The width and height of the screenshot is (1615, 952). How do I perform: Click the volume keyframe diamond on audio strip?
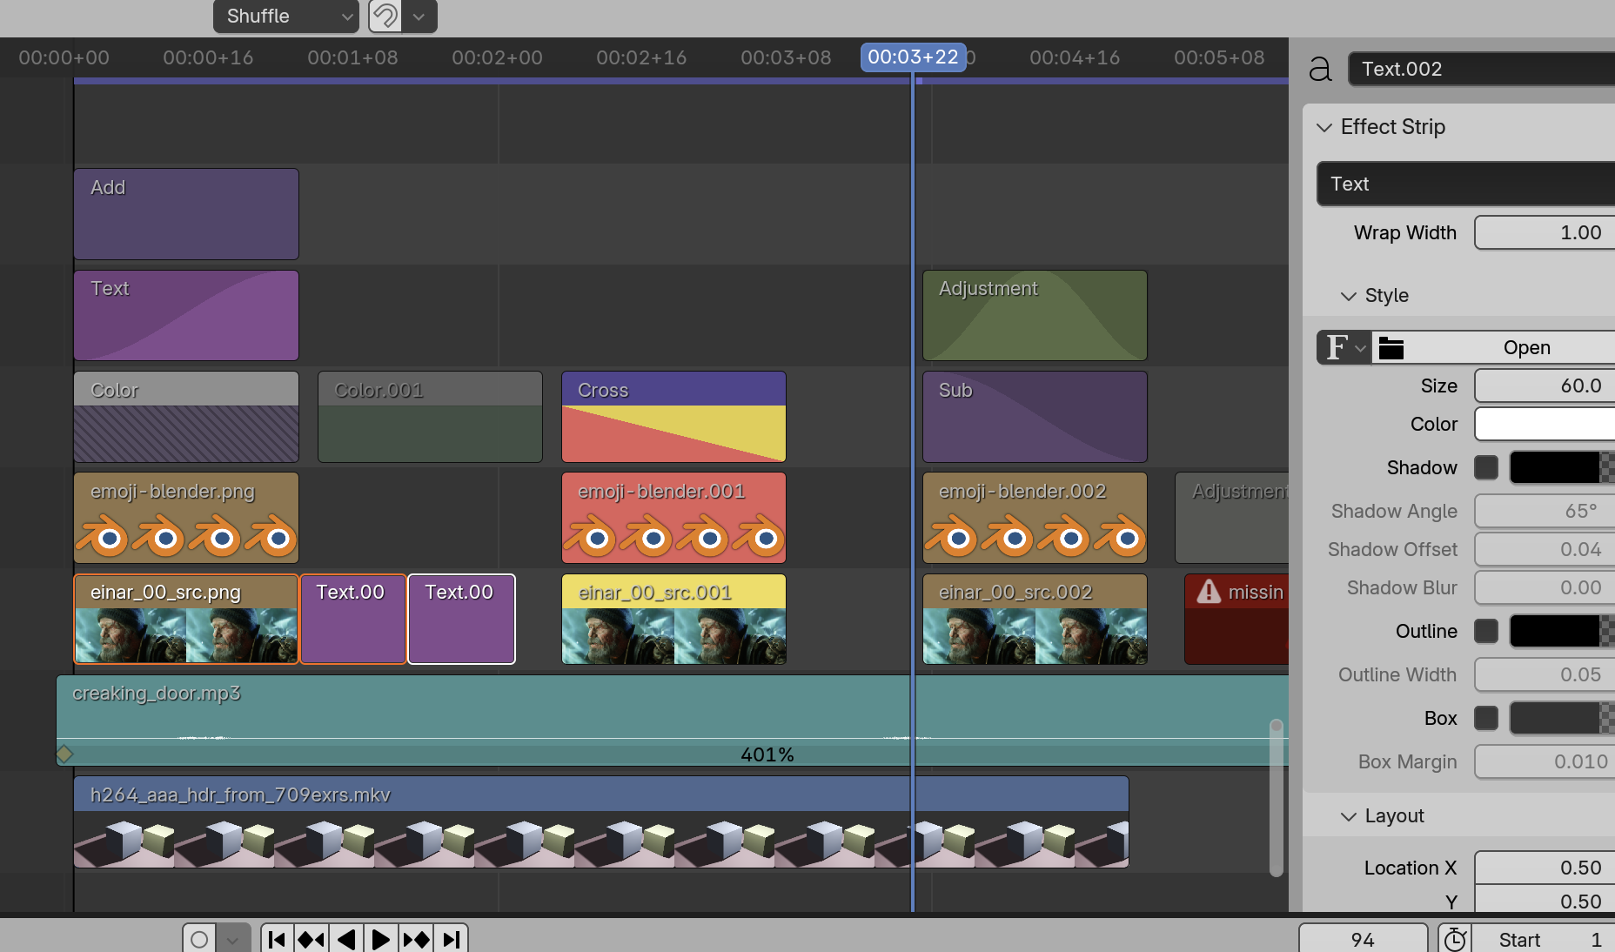pyautogui.click(x=64, y=754)
